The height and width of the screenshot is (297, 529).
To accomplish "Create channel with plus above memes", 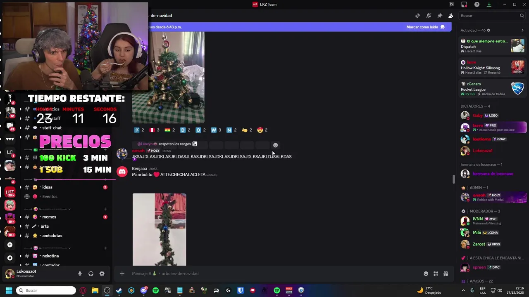I will coord(105,209).
